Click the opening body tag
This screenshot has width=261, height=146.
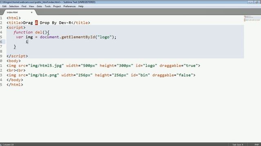13,61
